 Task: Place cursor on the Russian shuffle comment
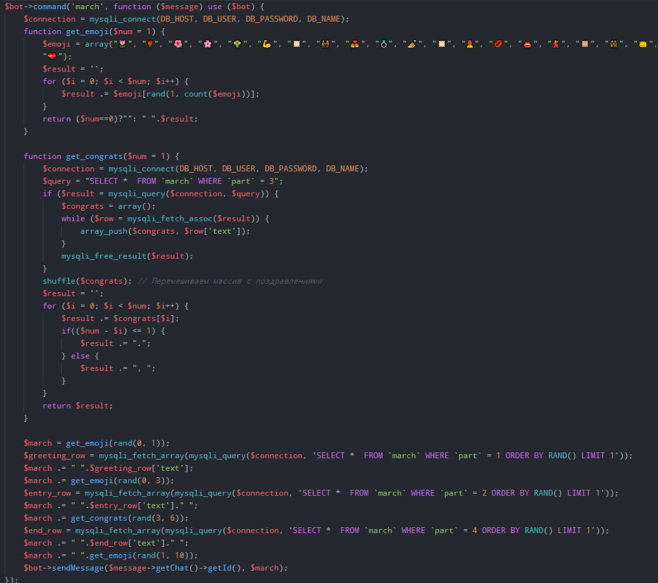click(229, 281)
